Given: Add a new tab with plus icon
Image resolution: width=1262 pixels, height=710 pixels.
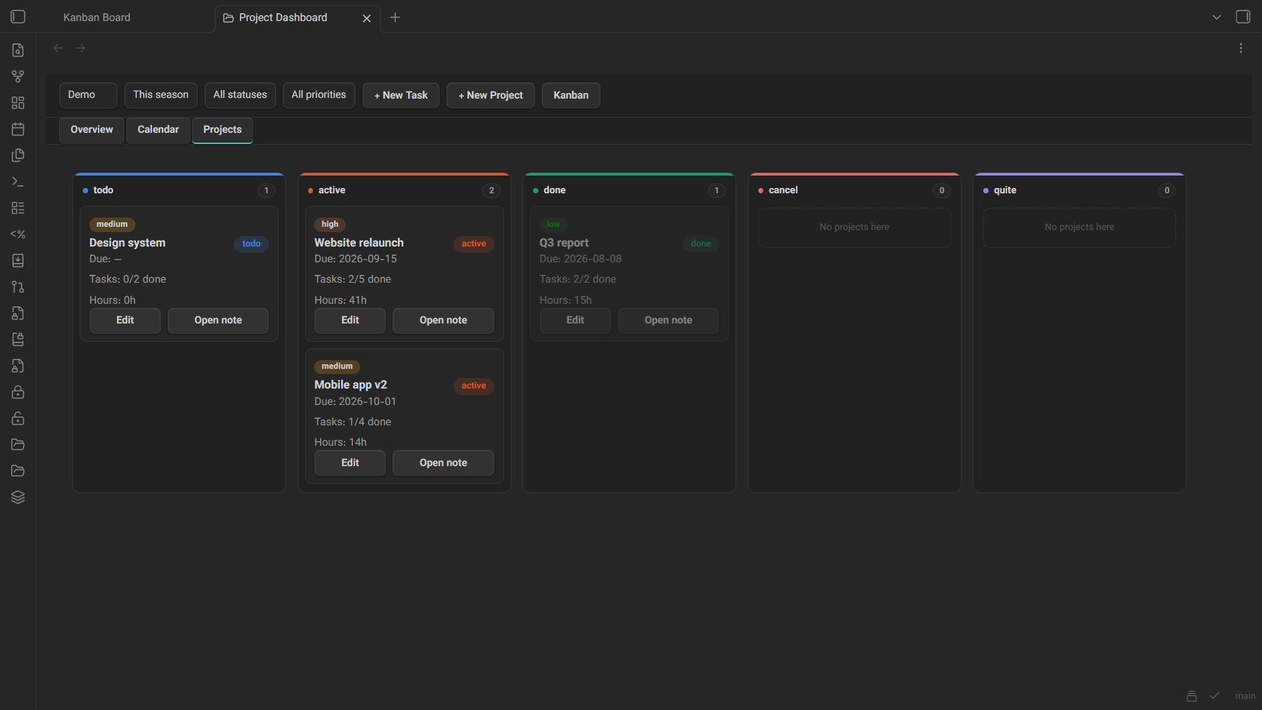Looking at the screenshot, I should coord(395,18).
